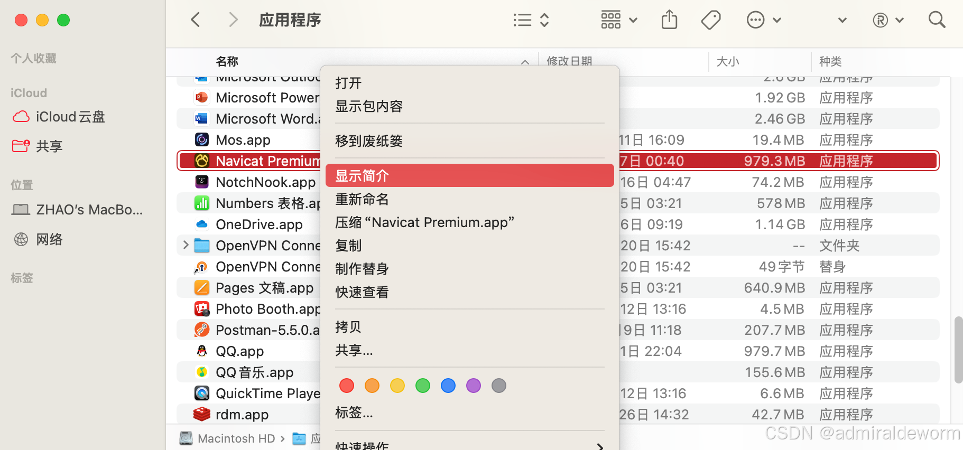Viewport: 963px width, 450px height.
Task: Select the Postman-5.5.0 icon
Action: [201, 330]
